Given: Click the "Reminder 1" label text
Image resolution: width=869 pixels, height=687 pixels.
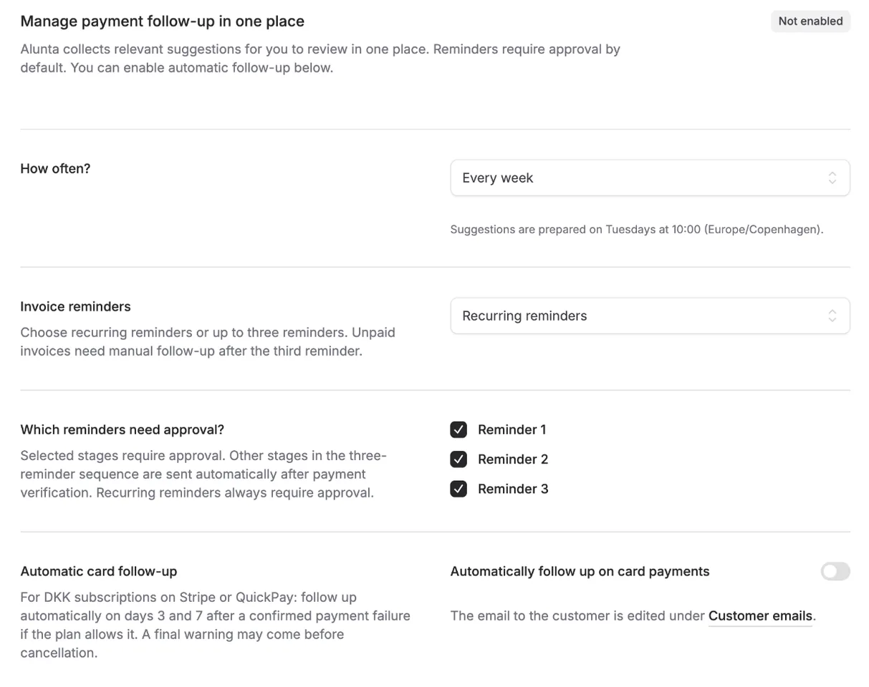Looking at the screenshot, I should coord(512,430).
